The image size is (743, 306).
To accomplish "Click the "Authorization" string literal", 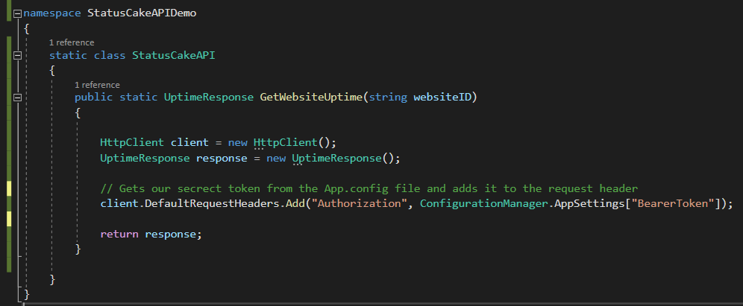I will [x=359, y=204].
